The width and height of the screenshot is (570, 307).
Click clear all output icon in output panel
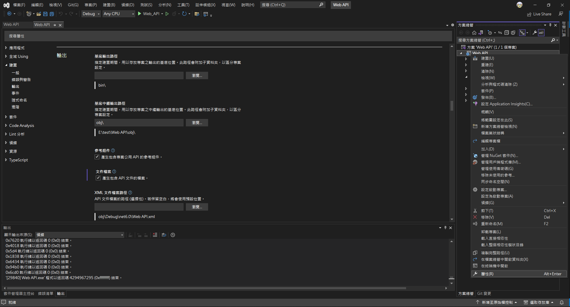click(155, 235)
